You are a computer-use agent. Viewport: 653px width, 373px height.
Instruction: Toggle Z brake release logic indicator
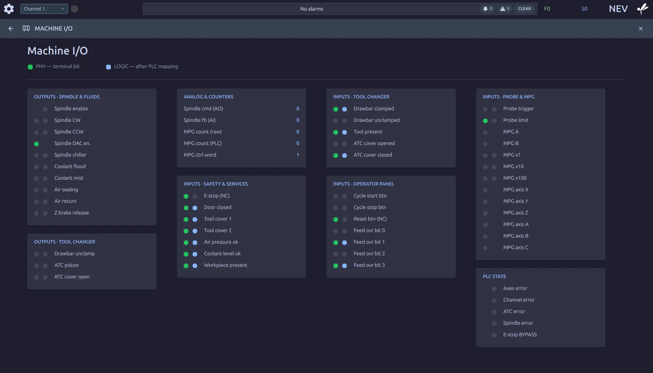point(45,213)
